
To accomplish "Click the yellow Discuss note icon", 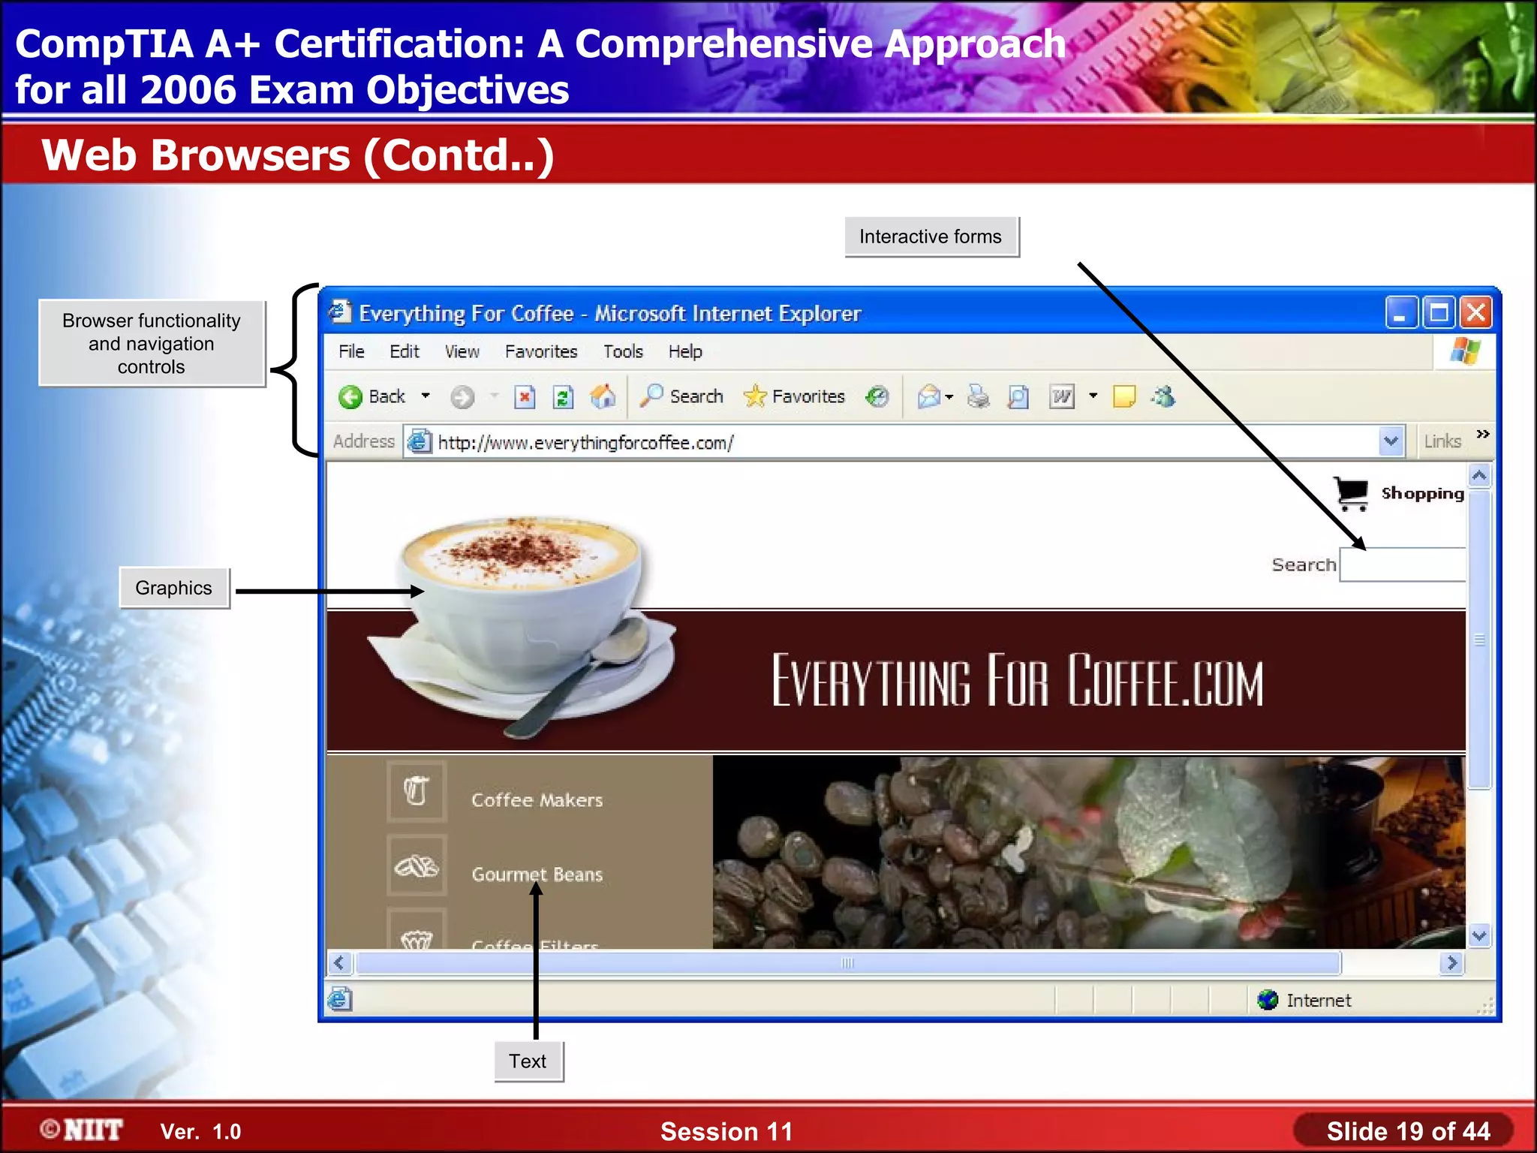I will pos(1123,396).
